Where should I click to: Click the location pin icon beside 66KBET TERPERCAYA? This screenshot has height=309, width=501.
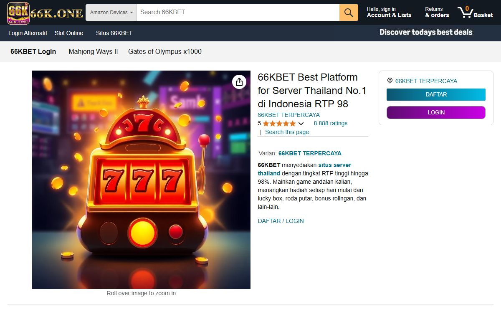click(390, 81)
